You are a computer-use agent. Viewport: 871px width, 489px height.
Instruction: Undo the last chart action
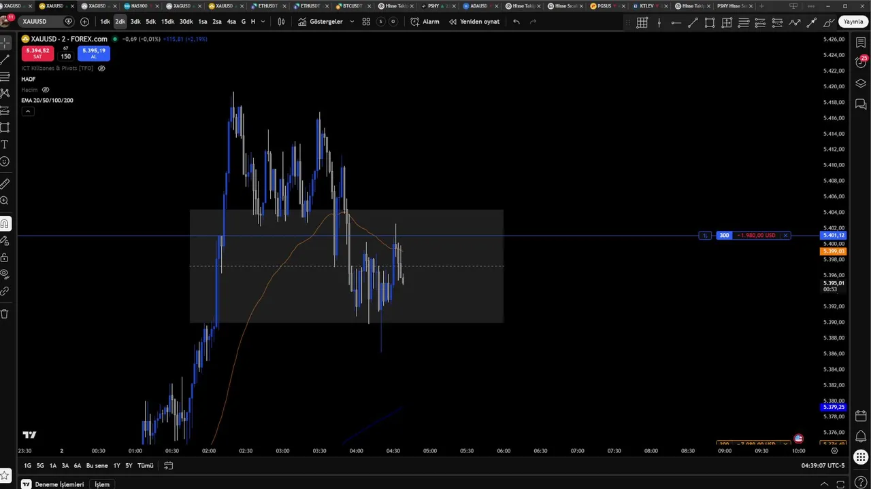tap(516, 22)
